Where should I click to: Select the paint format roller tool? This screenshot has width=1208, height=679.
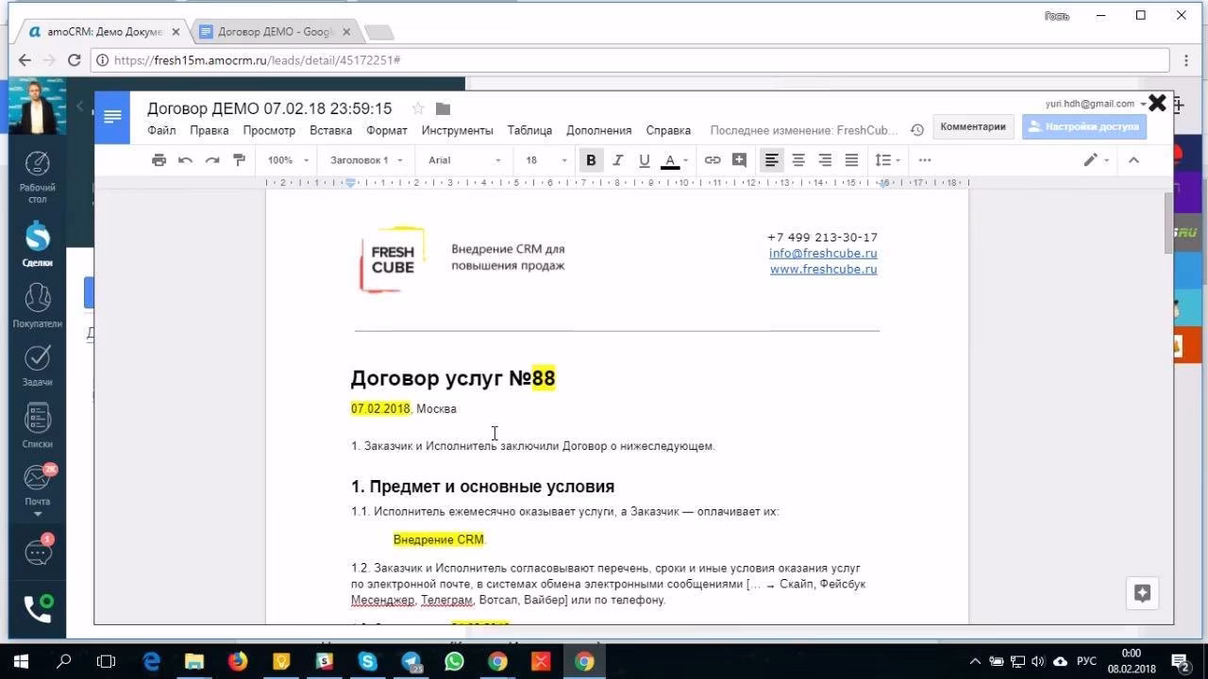[x=239, y=160]
